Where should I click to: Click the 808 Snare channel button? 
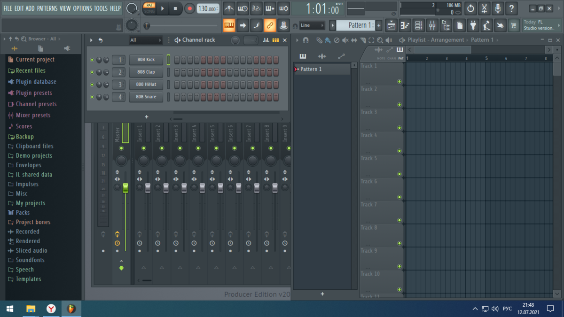tap(146, 97)
